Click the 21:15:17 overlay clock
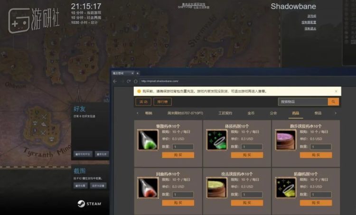 click(86, 6)
